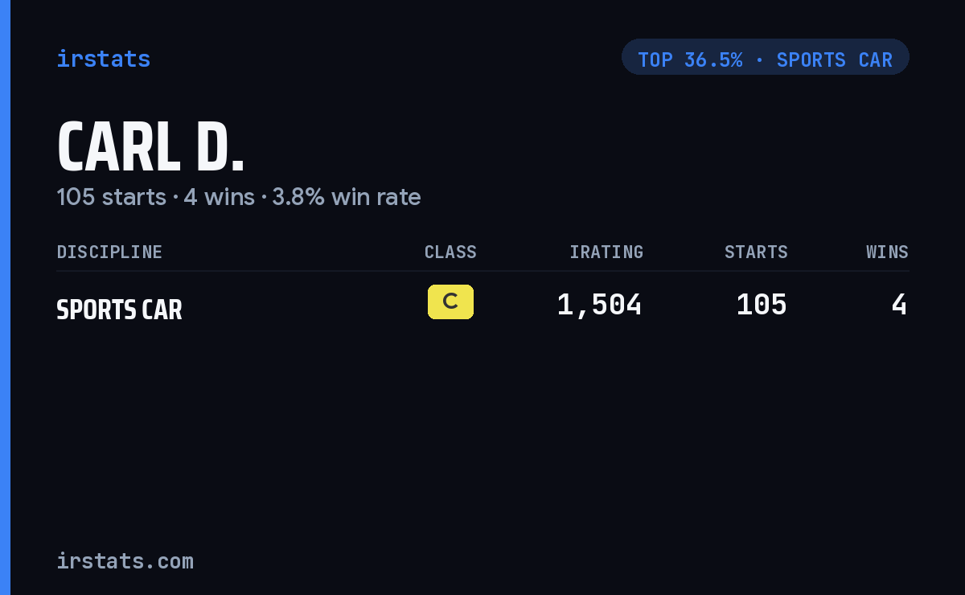Sort by the STARTS column header
This screenshot has width=965, height=595.
coord(756,252)
